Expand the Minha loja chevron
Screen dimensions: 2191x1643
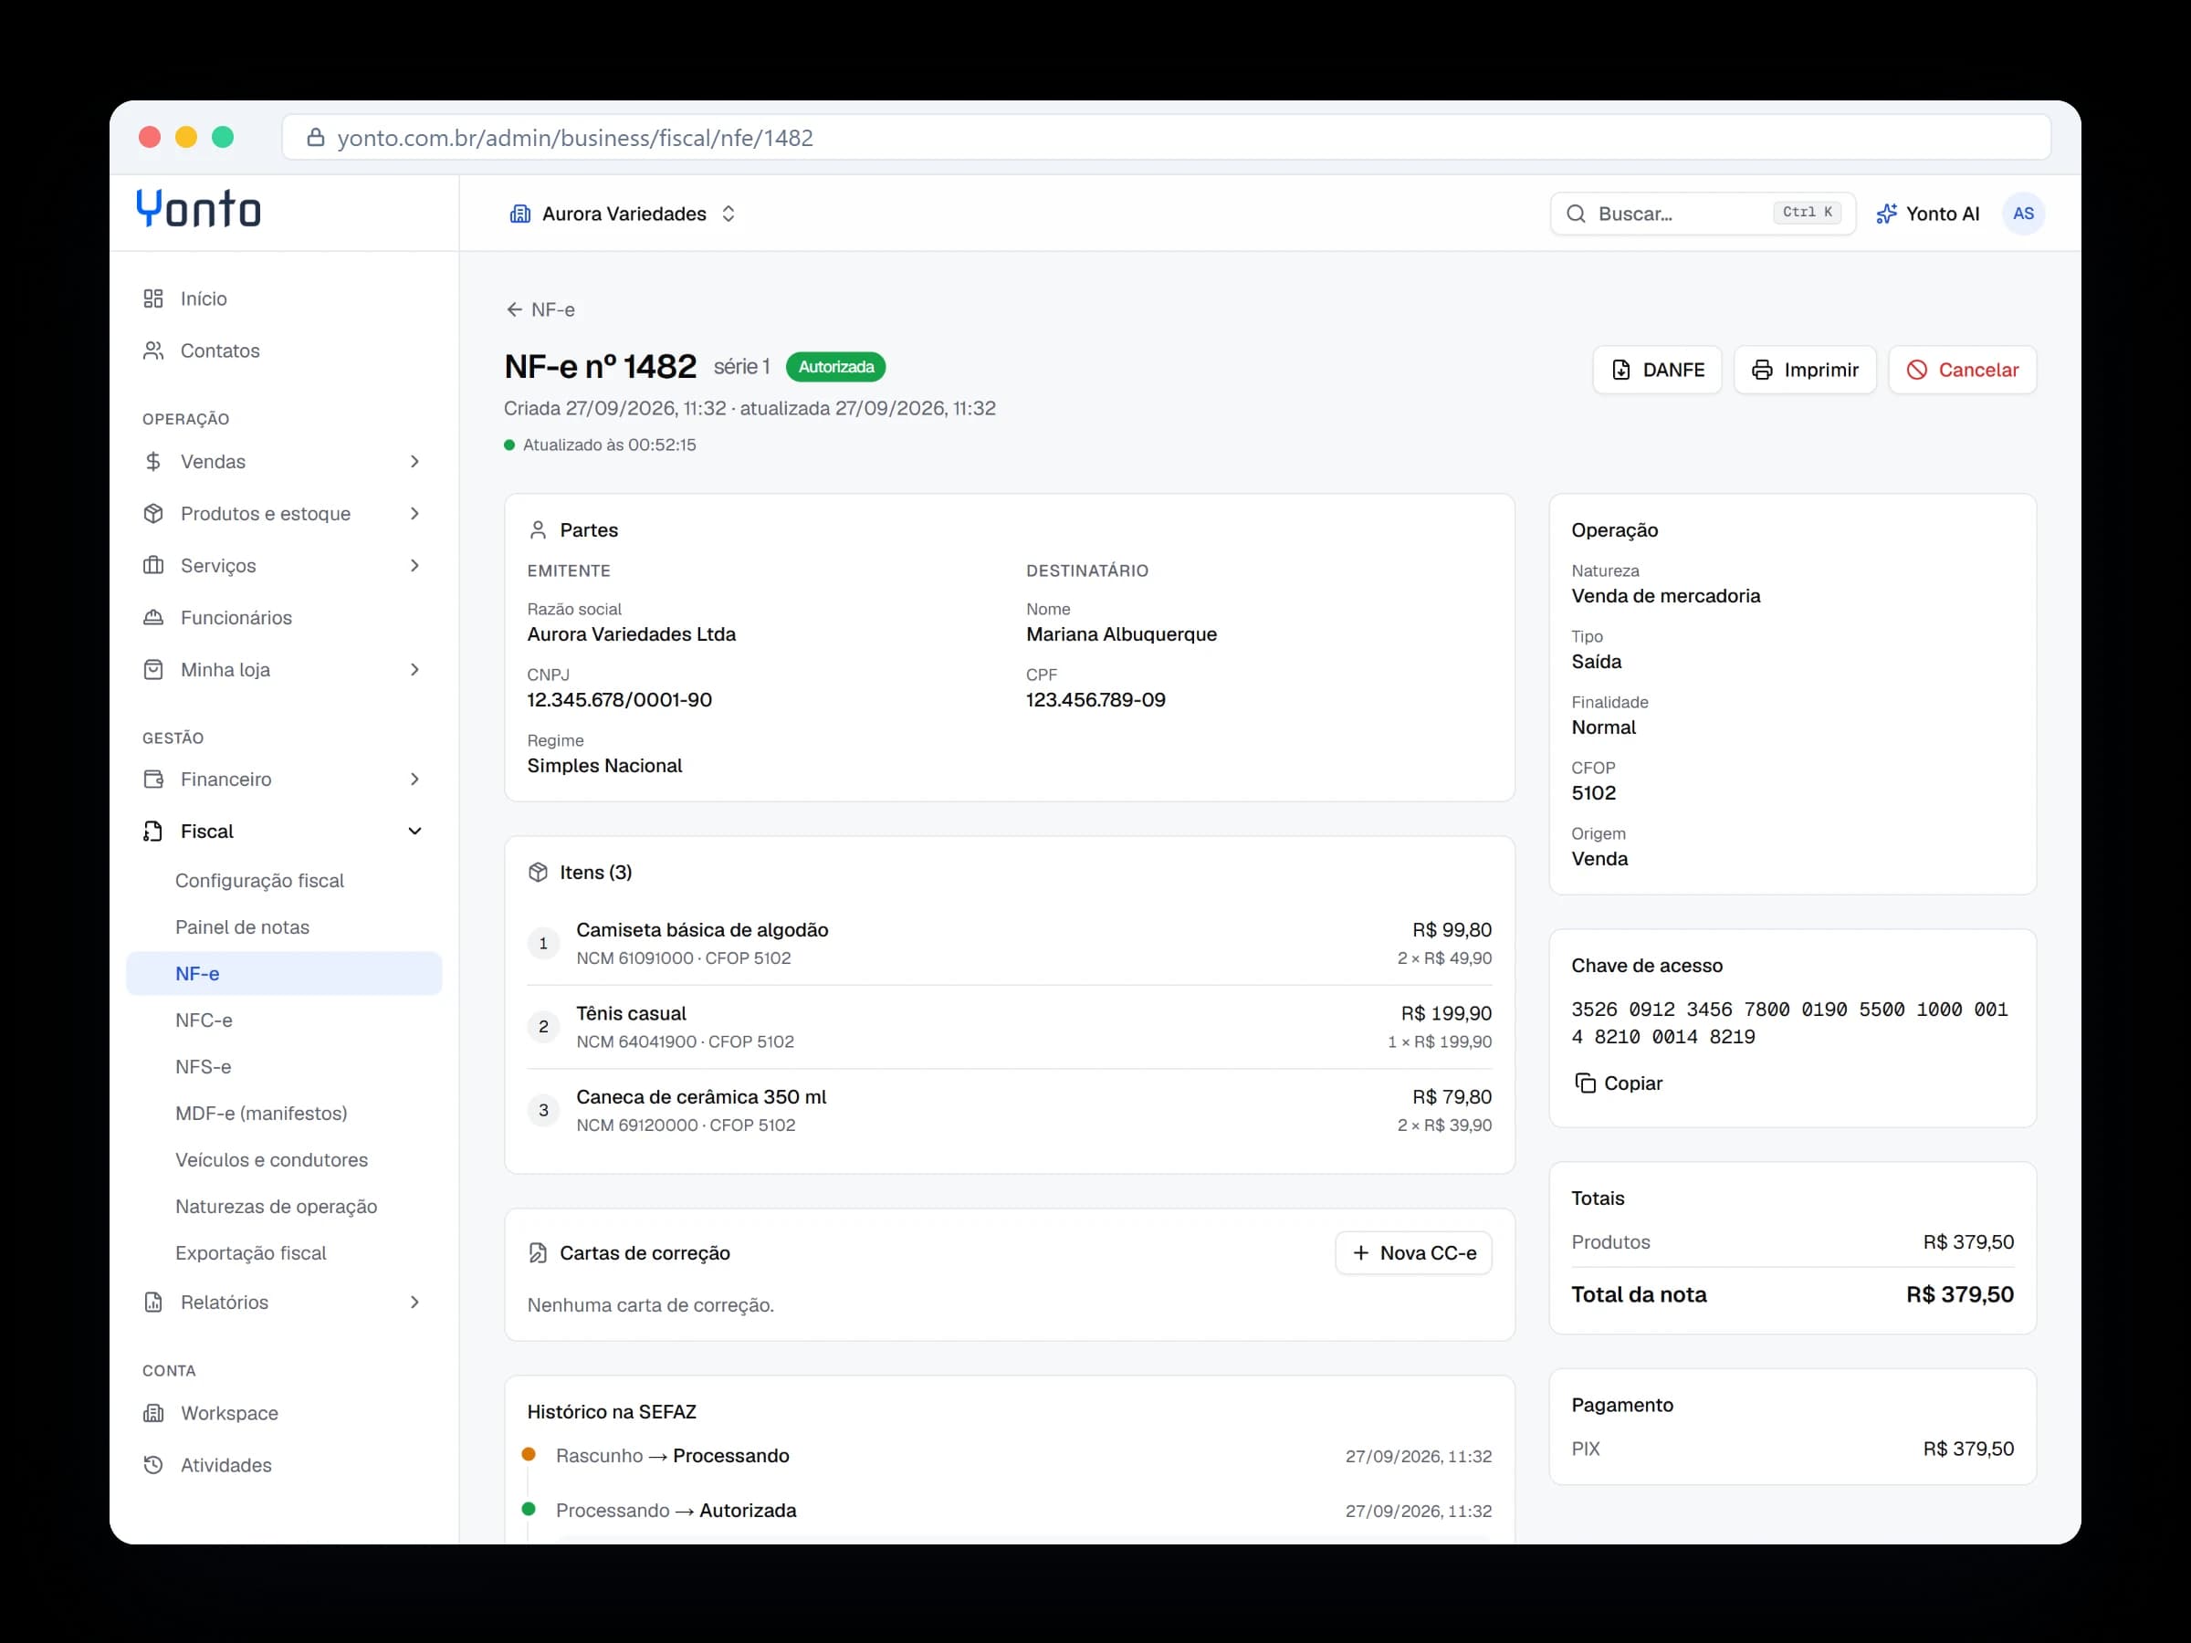coord(415,669)
